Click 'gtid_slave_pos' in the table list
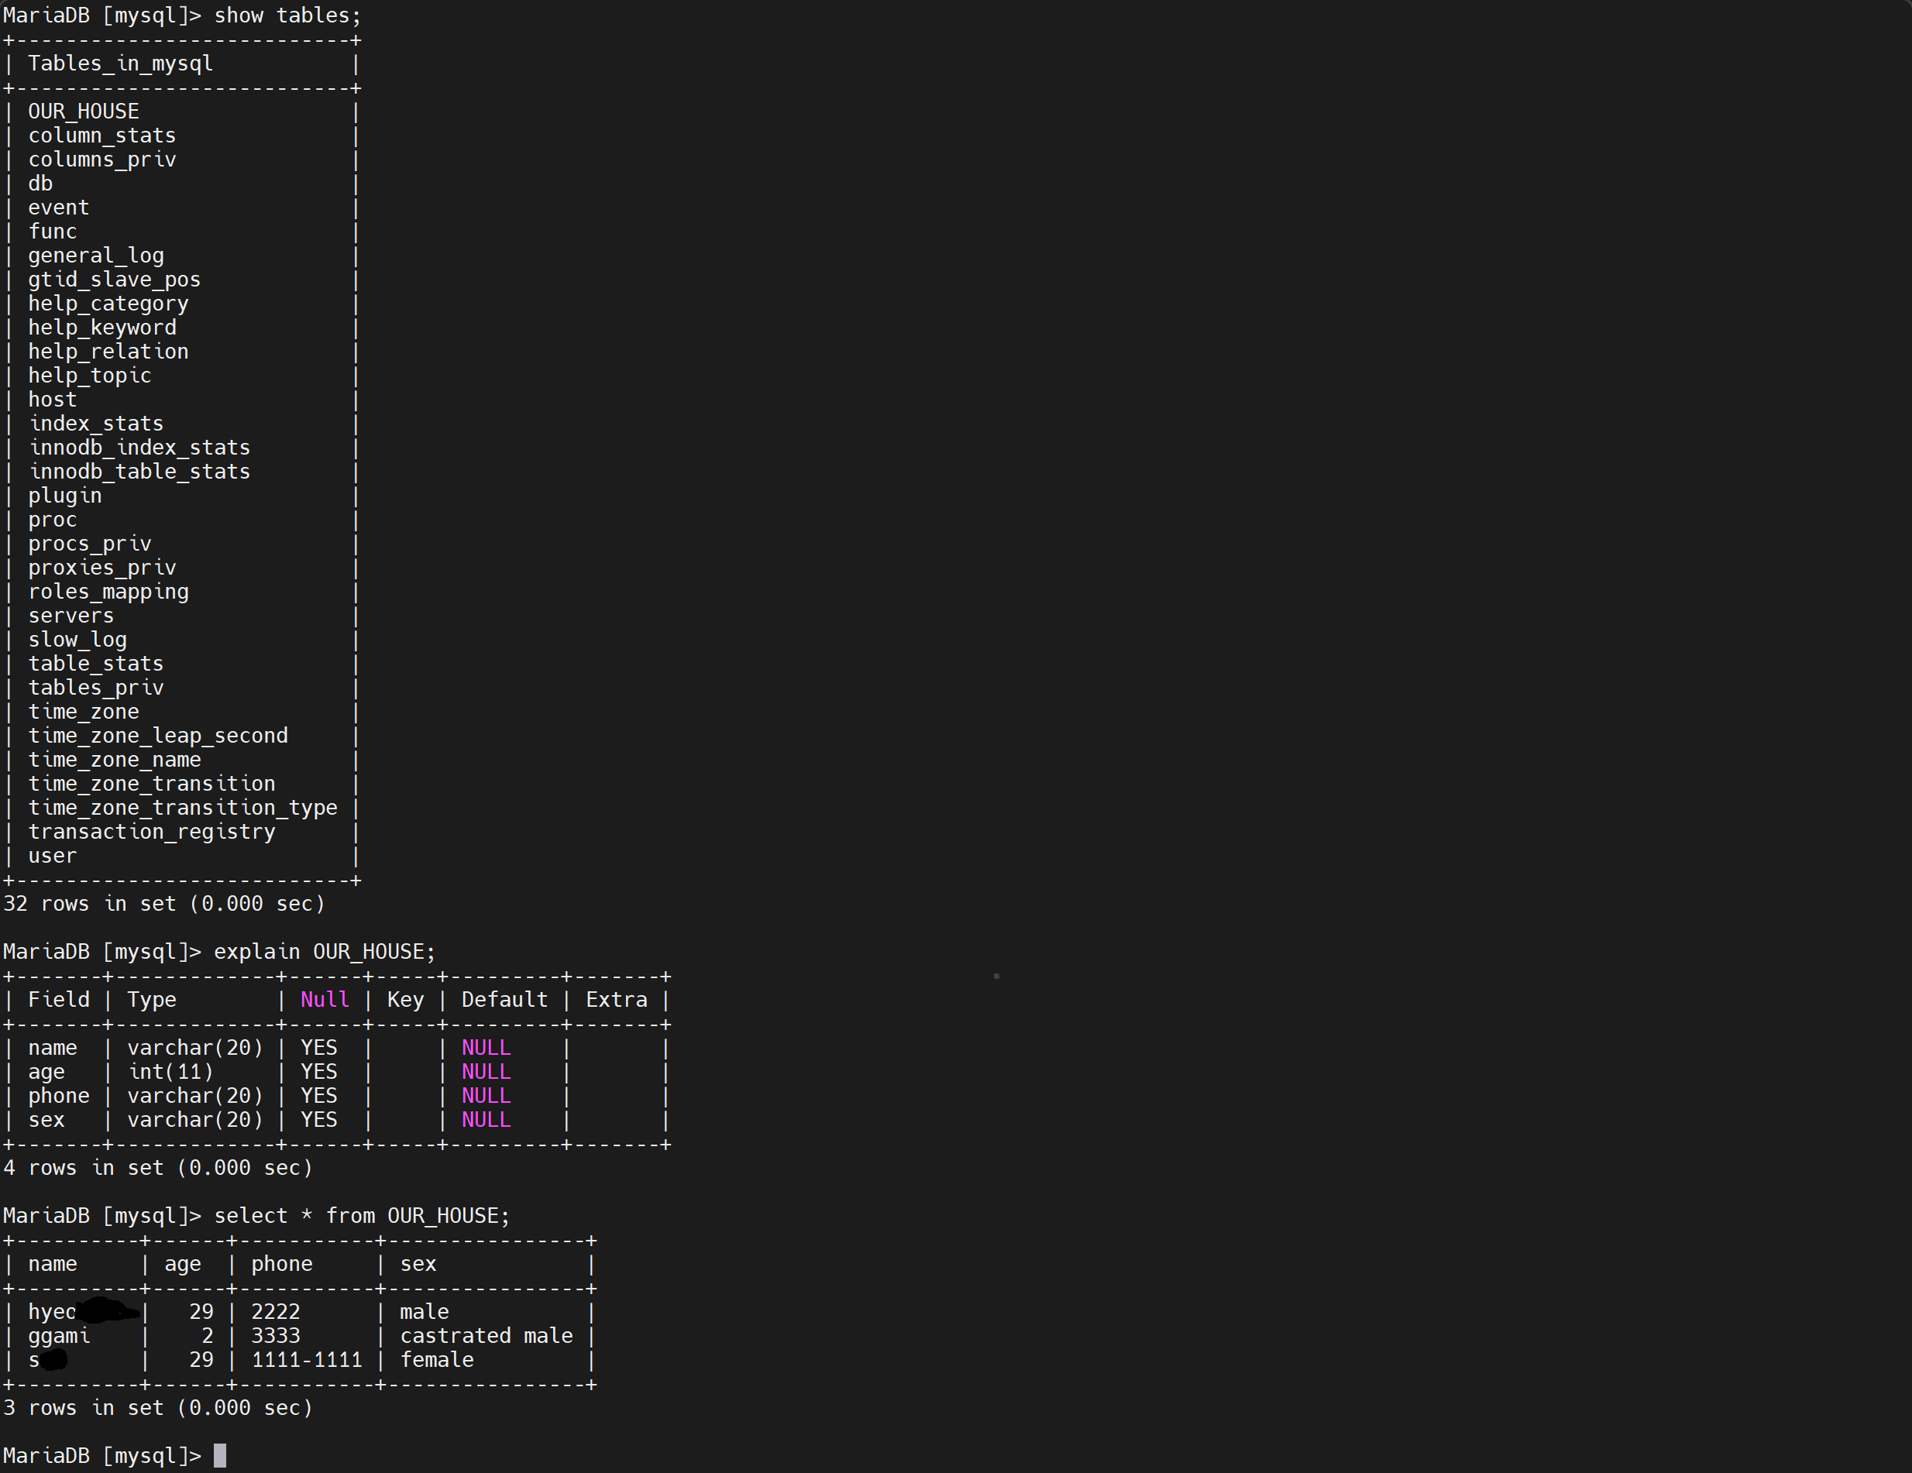This screenshot has width=1912, height=1473. click(114, 280)
